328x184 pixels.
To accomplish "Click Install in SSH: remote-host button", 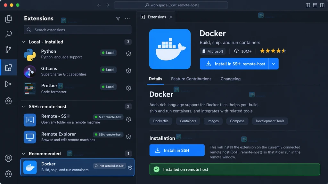I will coord(234,64).
